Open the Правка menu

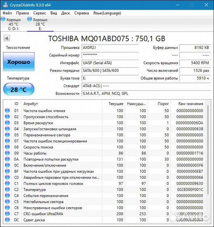pos(22,13)
